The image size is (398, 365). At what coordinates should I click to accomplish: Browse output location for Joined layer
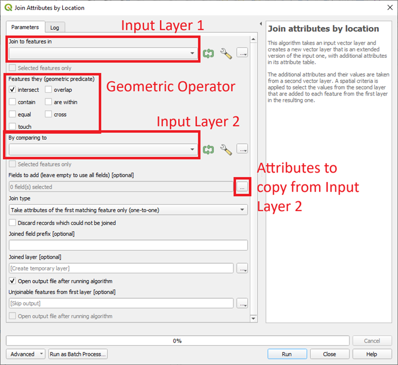[243, 268]
